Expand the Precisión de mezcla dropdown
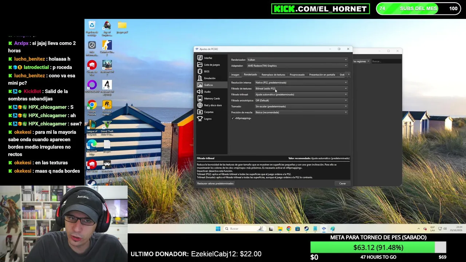 pyautogui.click(x=301, y=112)
